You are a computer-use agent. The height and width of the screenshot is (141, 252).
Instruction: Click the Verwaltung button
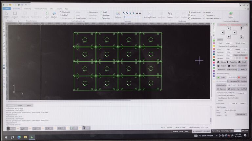(x=241, y=114)
